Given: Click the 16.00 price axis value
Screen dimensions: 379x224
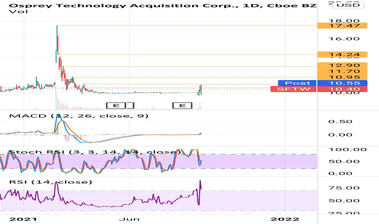Looking at the screenshot, I should pyautogui.click(x=344, y=39).
